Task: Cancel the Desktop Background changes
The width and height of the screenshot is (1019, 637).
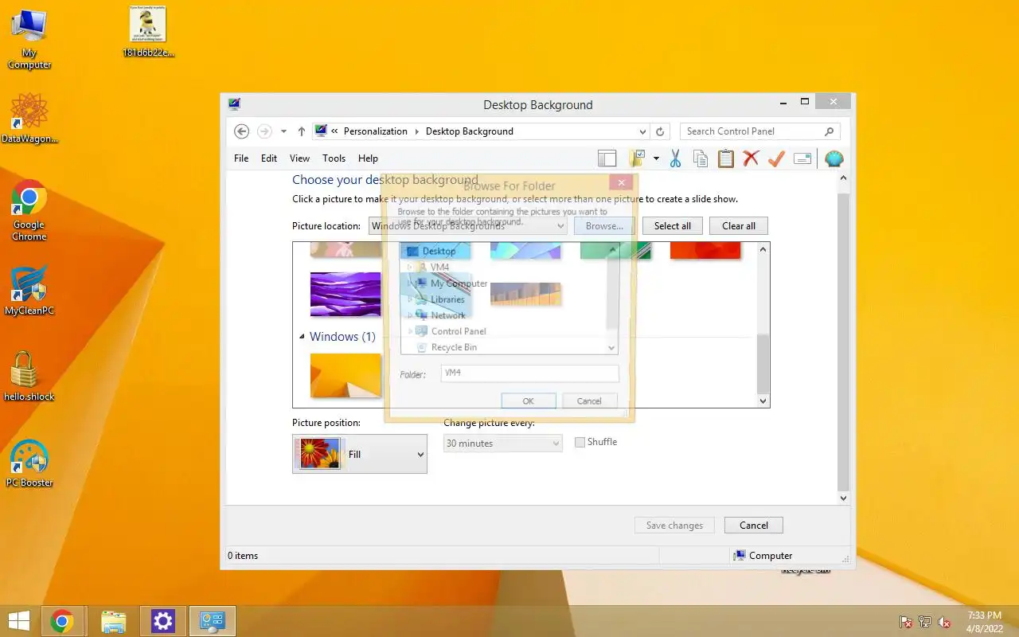Action: click(754, 526)
